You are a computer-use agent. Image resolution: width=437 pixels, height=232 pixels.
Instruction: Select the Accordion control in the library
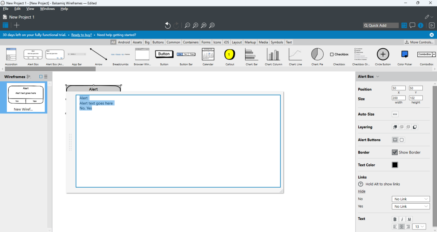coord(11,55)
